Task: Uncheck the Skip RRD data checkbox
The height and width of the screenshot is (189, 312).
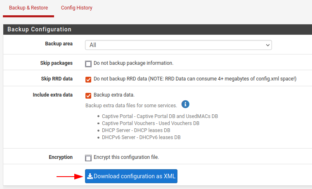Action: 88,80
